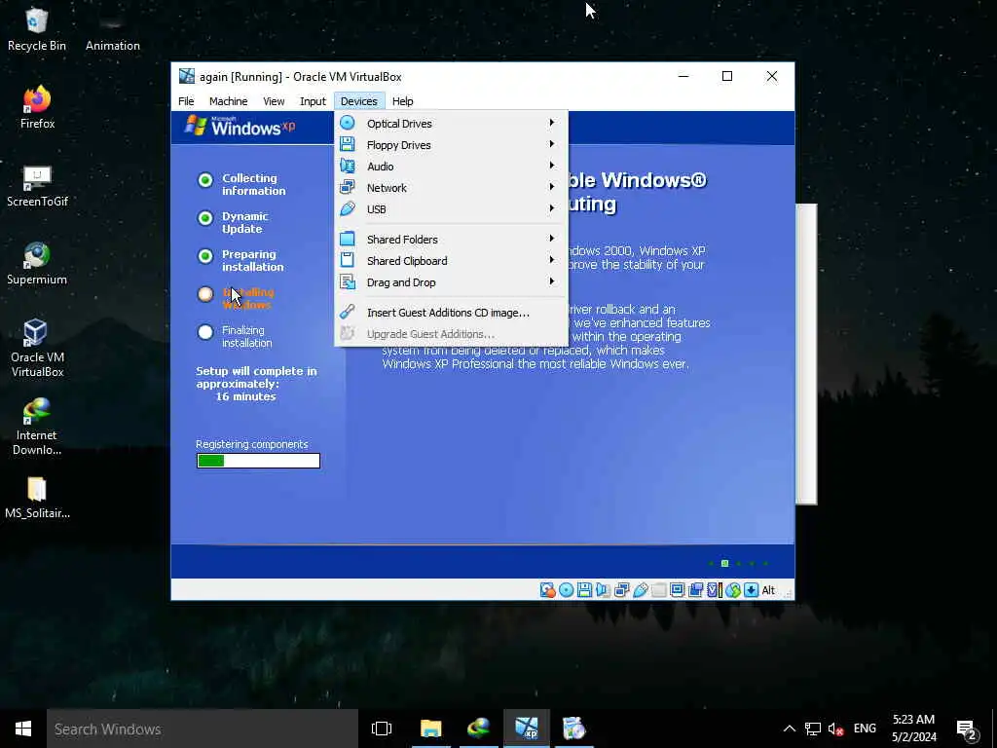
Task: Click the virtualization features V icon
Action: tap(714, 590)
